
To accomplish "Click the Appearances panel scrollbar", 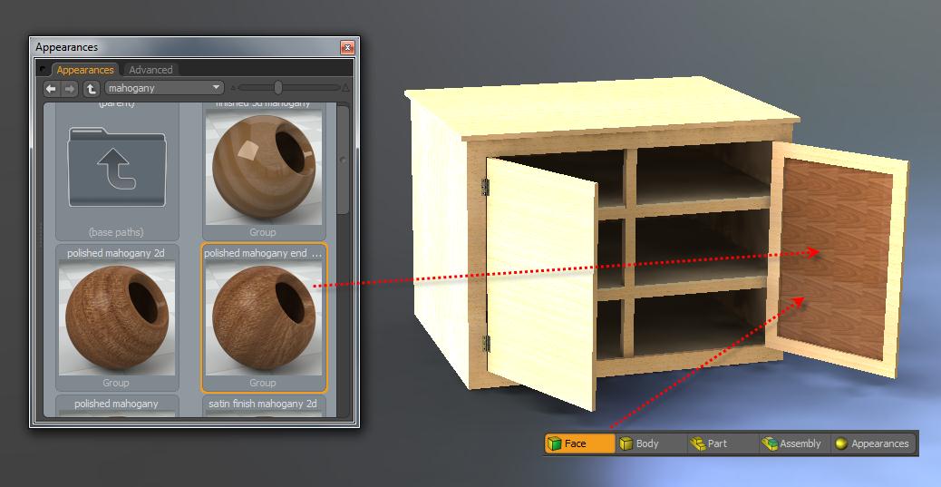I will [343, 160].
